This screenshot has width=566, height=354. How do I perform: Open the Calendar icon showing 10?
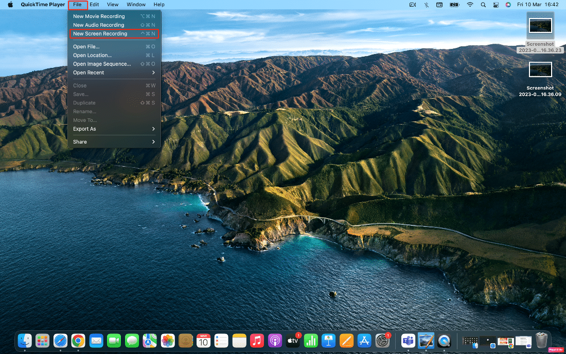[204, 341]
